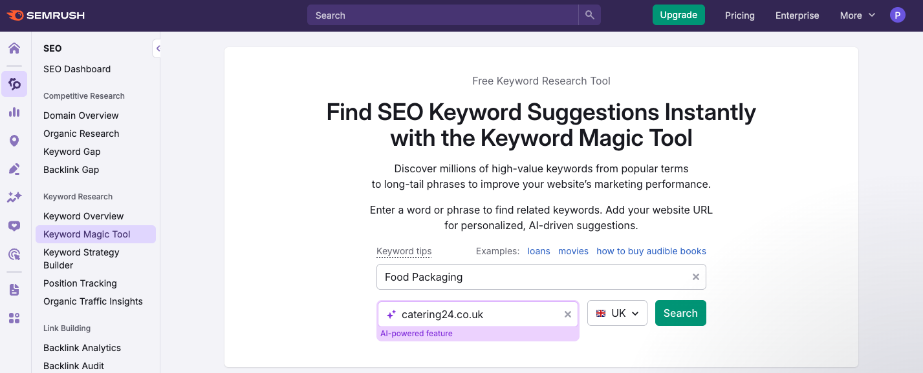Screen dimensions: 923x373
Task: Open the Home icon in sidebar
Action: (14, 48)
